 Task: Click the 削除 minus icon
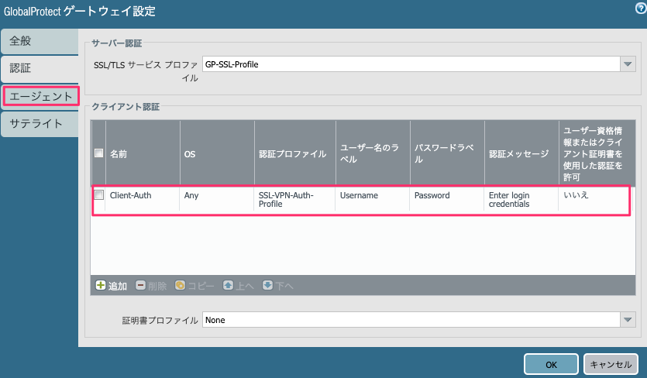[x=141, y=285]
